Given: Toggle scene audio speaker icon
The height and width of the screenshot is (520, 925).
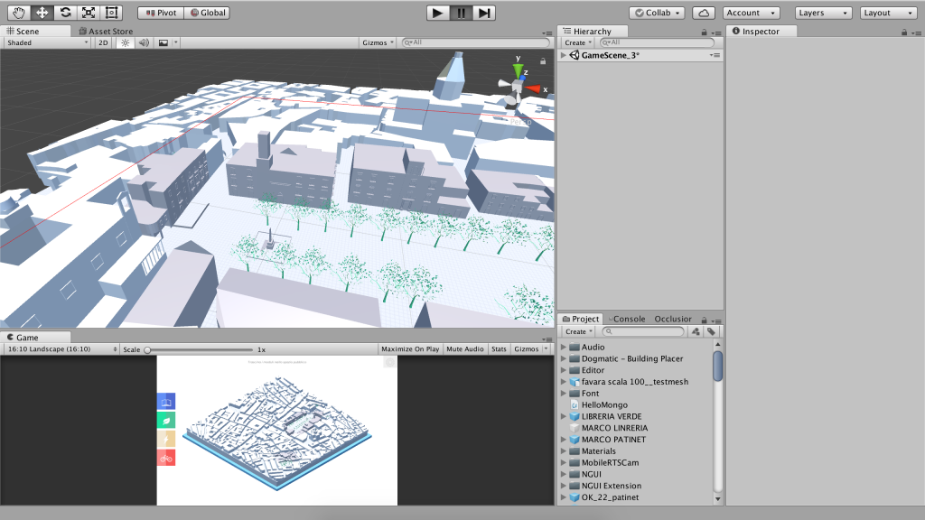Looking at the screenshot, I should coord(143,42).
